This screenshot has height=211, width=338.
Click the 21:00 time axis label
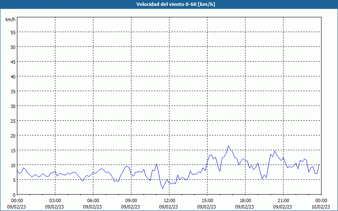click(x=283, y=200)
